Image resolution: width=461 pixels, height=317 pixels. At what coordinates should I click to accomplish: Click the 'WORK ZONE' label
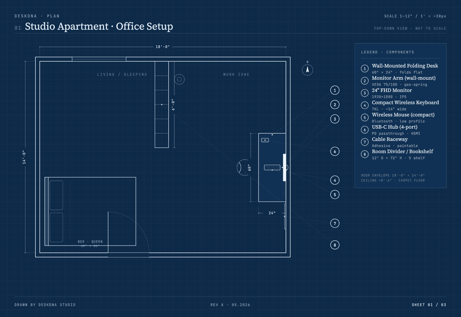tap(236, 75)
